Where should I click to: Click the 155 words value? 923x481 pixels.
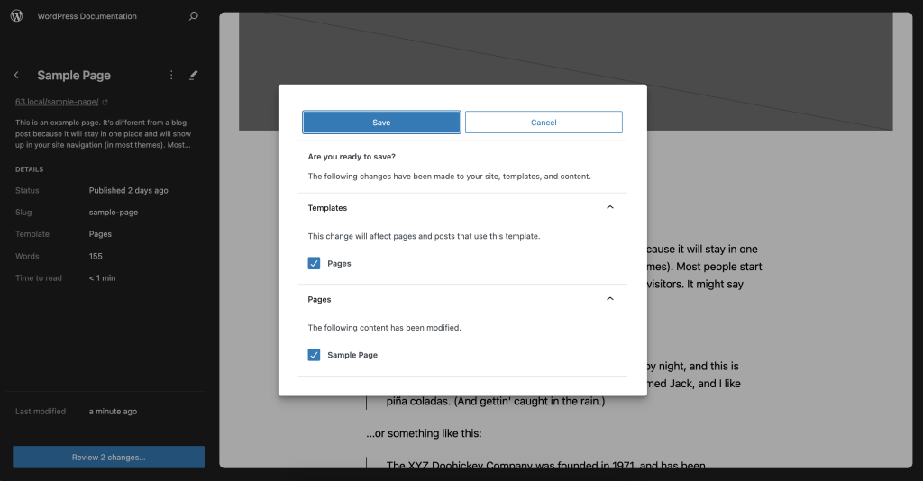(96, 257)
